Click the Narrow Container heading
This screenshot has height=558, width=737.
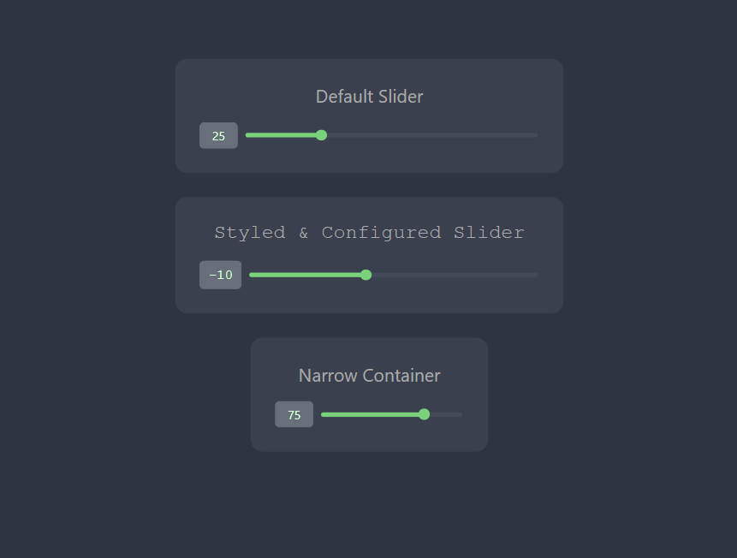pyautogui.click(x=369, y=376)
